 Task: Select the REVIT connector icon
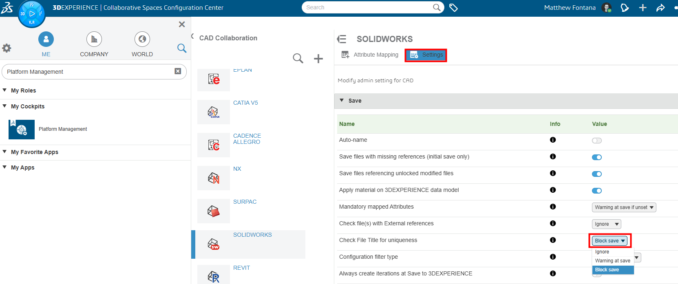coord(214,275)
